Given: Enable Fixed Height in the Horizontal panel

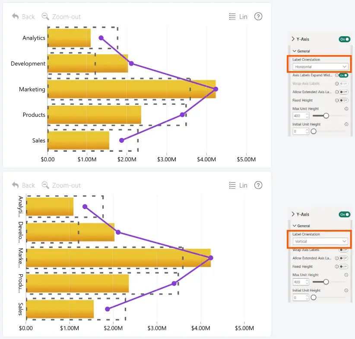Looking at the screenshot, I should click(343, 100).
